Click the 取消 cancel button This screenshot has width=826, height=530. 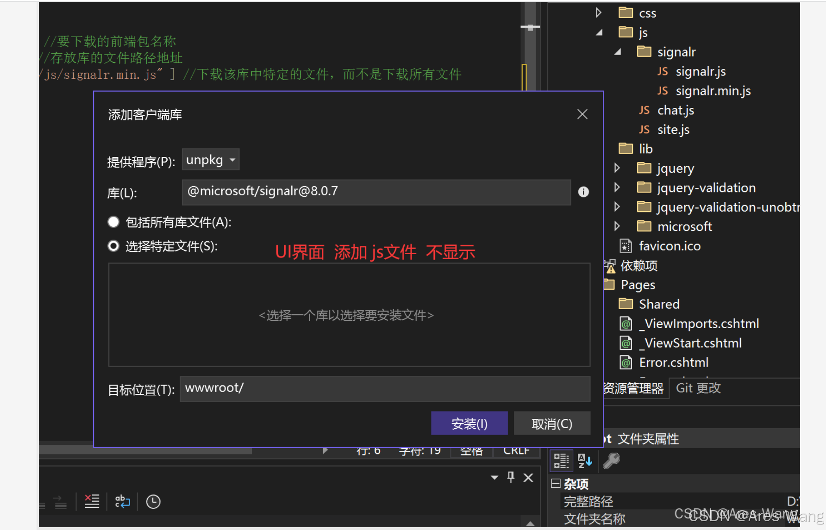click(552, 423)
